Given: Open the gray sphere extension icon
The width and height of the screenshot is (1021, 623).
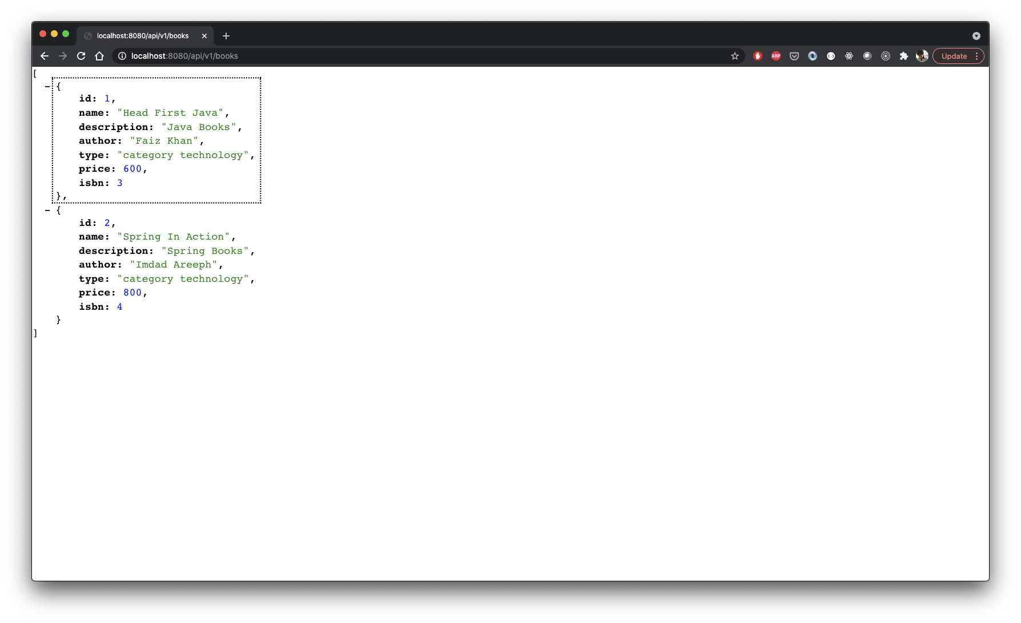Looking at the screenshot, I should 867,56.
